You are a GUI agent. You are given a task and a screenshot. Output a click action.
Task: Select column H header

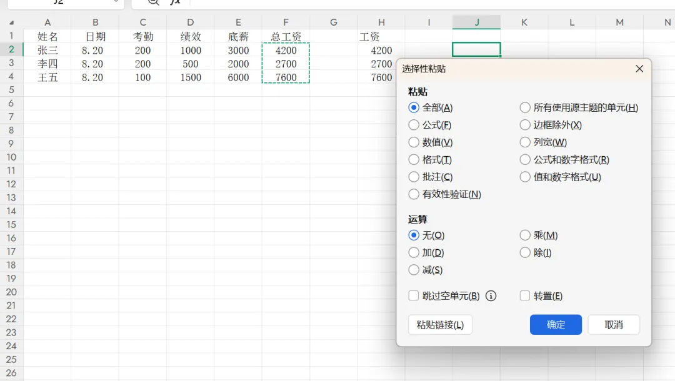click(x=381, y=22)
